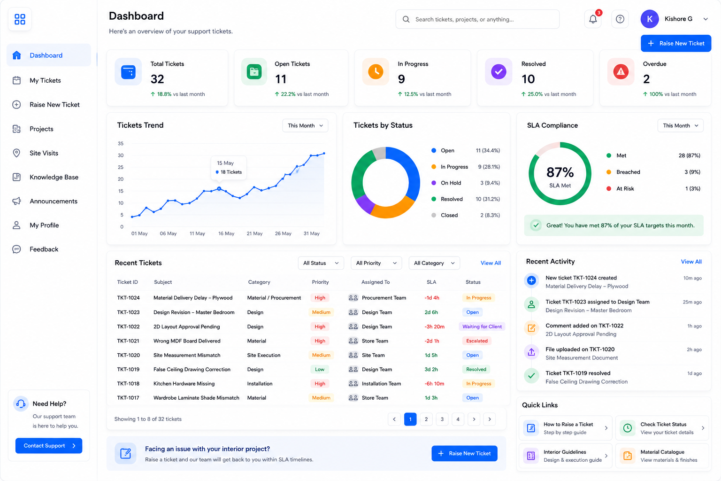Click the top Raise New Ticket button
Image resolution: width=721 pixels, height=481 pixels.
(x=676, y=43)
